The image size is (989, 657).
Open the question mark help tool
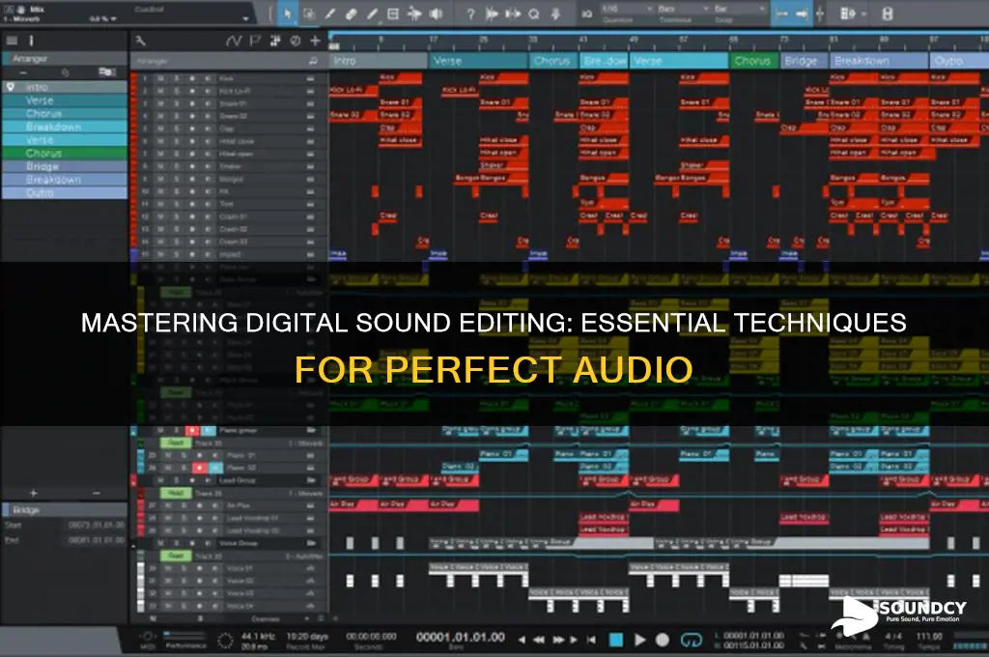[470, 14]
